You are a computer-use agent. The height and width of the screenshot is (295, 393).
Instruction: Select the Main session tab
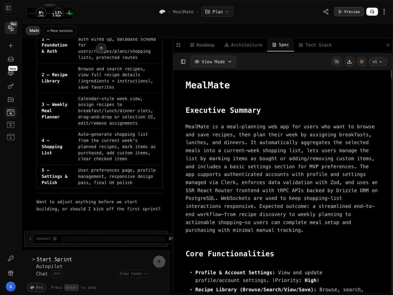(x=33, y=31)
